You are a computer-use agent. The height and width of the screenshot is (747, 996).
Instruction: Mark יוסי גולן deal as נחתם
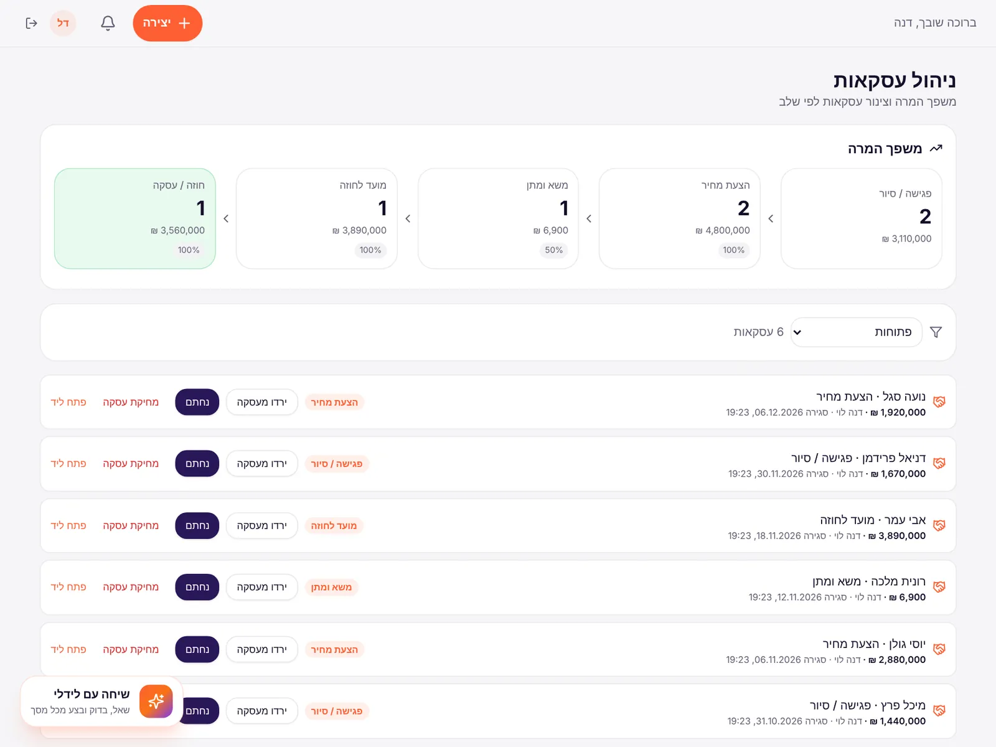[197, 649]
